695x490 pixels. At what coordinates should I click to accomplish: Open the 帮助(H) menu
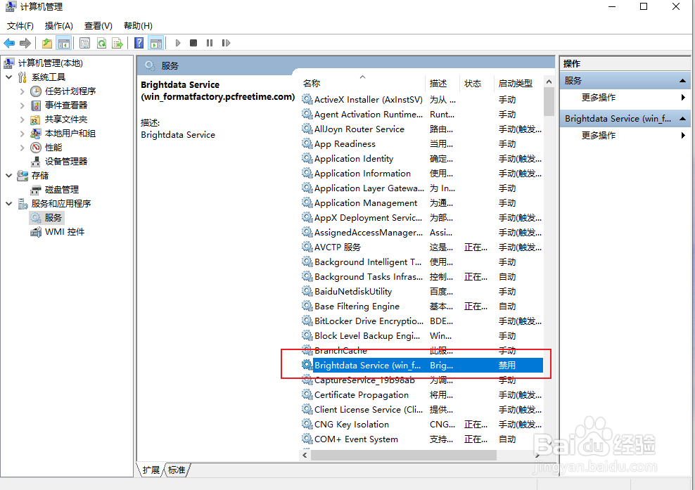point(139,26)
